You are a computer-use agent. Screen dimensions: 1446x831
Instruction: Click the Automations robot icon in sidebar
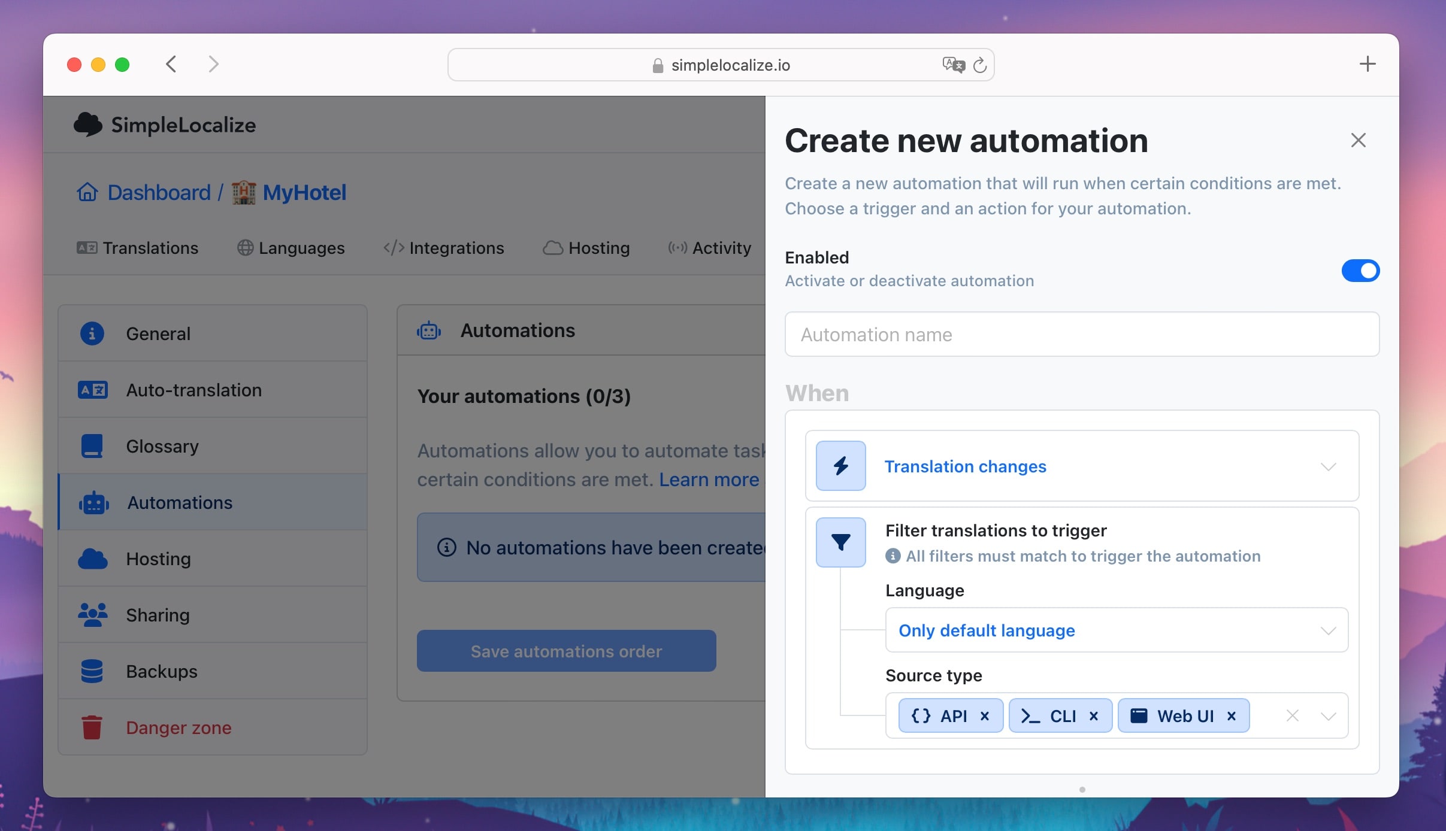[x=94, y=503]
